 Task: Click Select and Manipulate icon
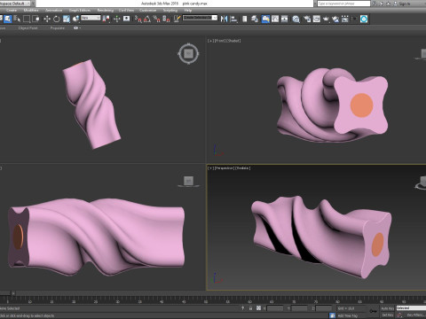(116, 19)
